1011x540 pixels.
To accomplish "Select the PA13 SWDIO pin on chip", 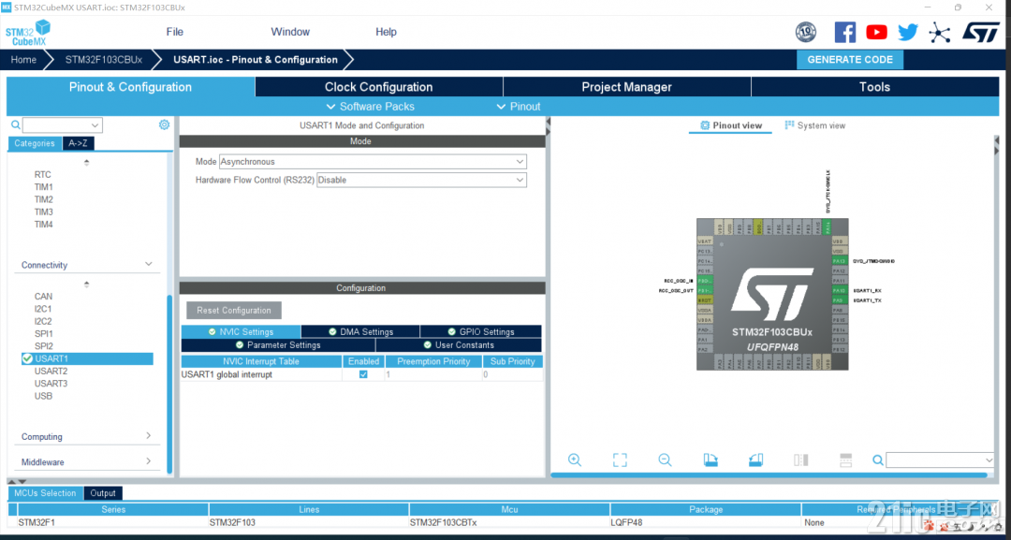I will coord(838,261).
